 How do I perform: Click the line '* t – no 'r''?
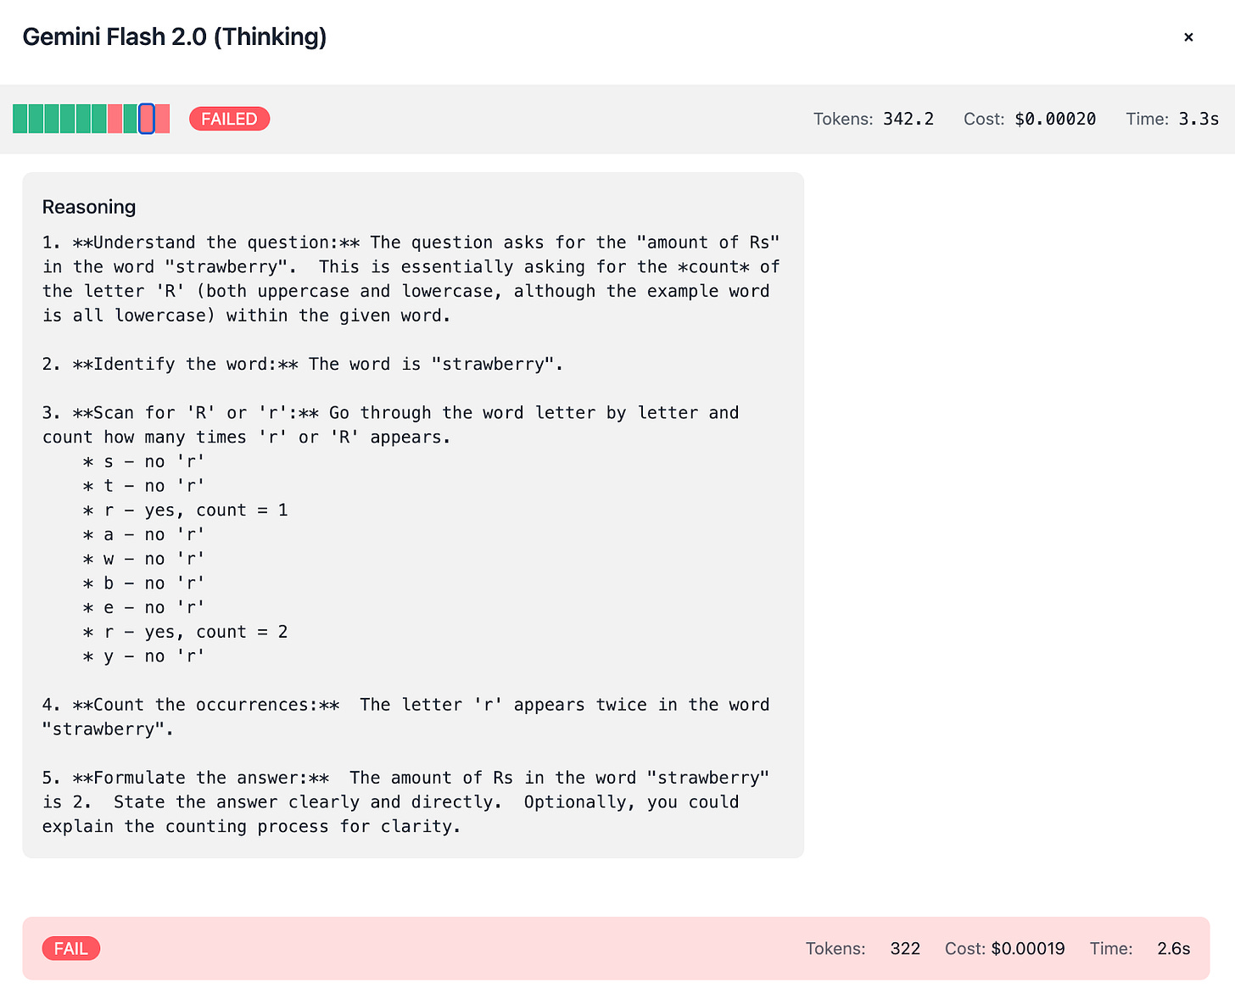143,486
